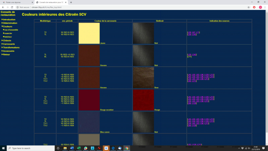This screenshot has width=268, height=151.
Task: Open the L83 link in the bottom T3-2 row
Action: [x=189, y=145]
